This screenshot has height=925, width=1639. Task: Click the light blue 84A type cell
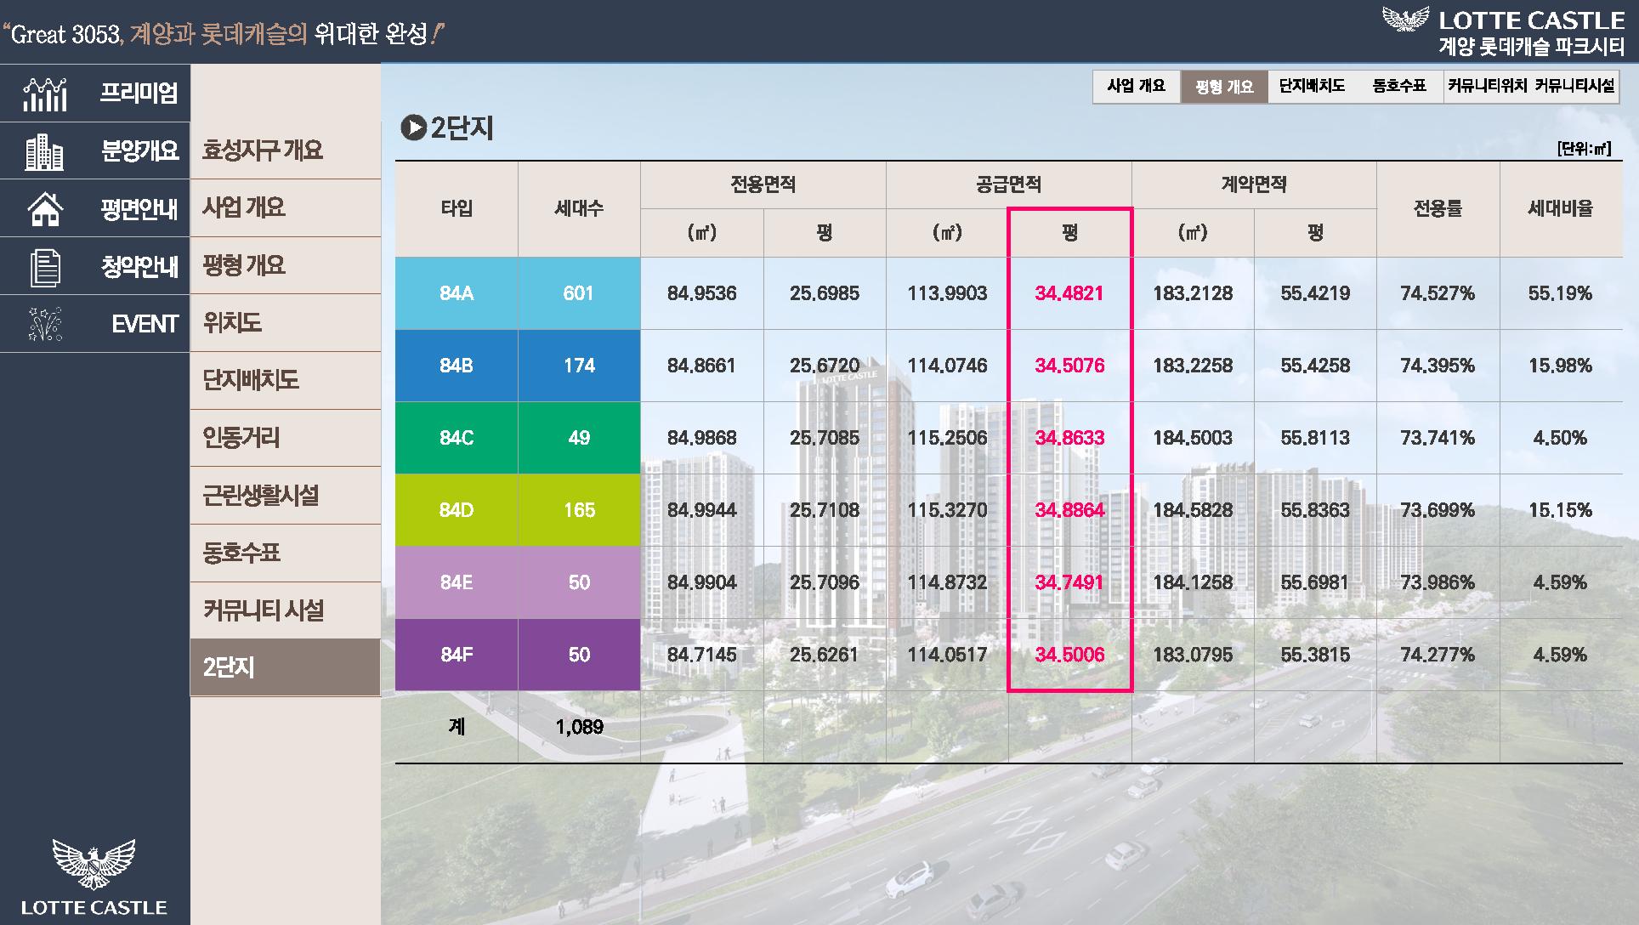click(457, 293)
